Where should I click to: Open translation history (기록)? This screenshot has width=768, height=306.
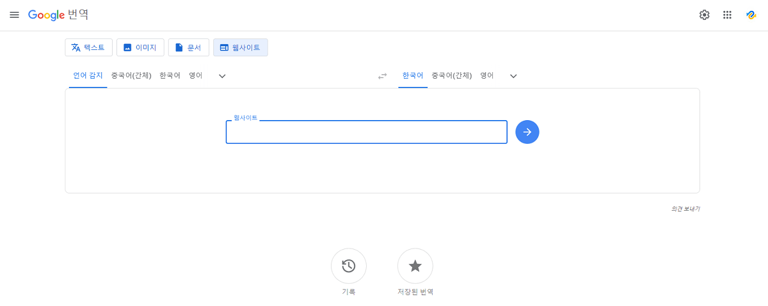coord(349,266)
